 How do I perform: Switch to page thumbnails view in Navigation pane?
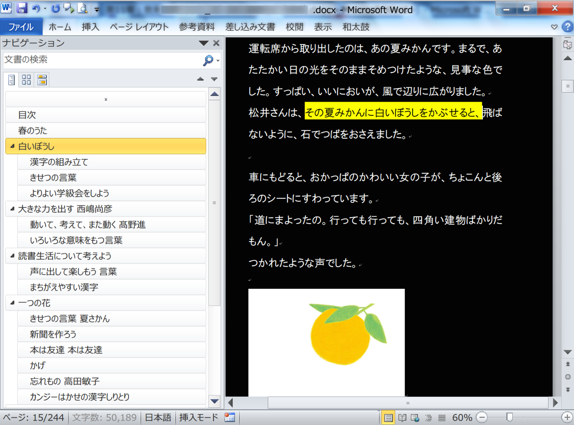[26, 79]
